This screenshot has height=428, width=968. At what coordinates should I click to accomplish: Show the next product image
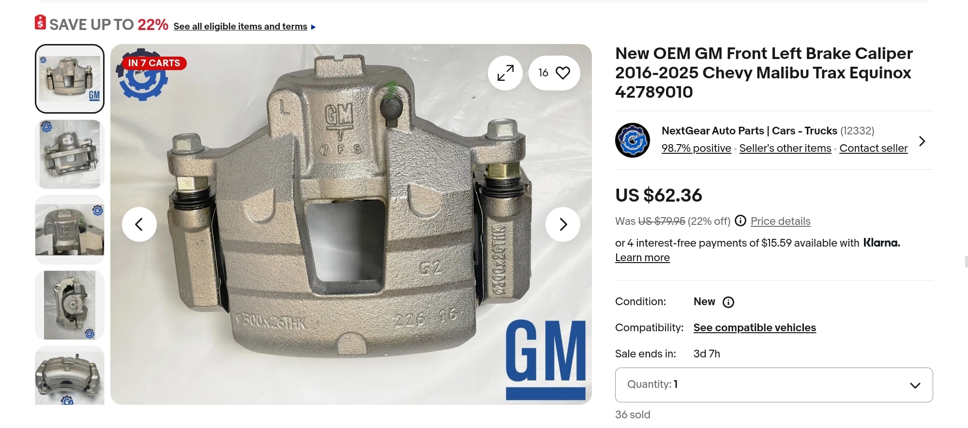(x=562, y=224)
